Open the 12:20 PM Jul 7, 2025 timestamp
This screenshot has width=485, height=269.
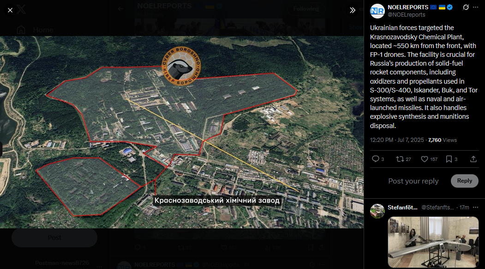click(397, 140)
